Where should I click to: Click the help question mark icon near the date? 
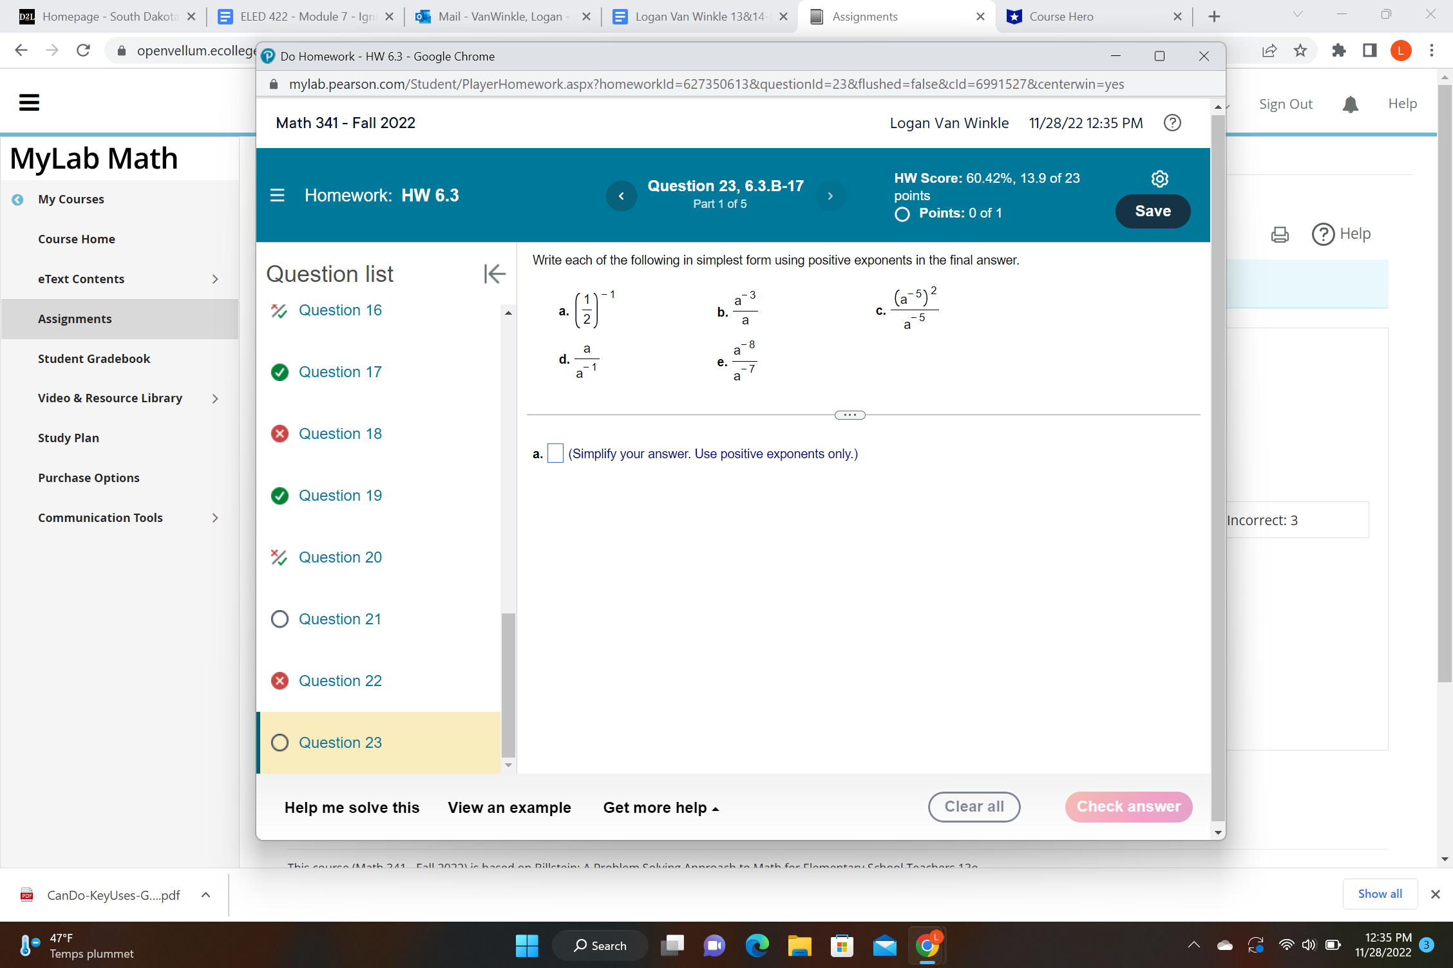(x=1172, y=122)
